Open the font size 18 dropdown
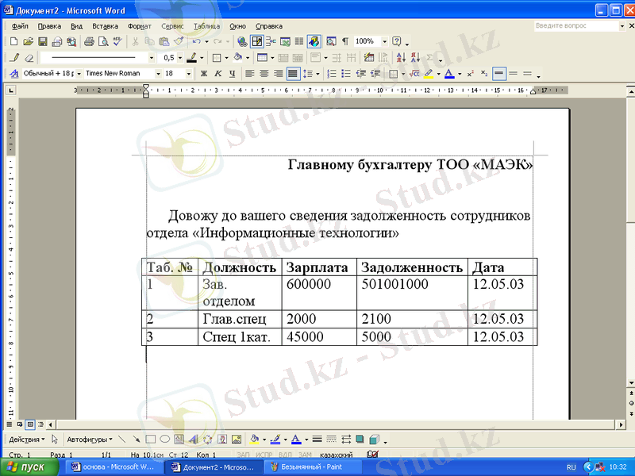This screenshot has width=635, height=476. 189,74
